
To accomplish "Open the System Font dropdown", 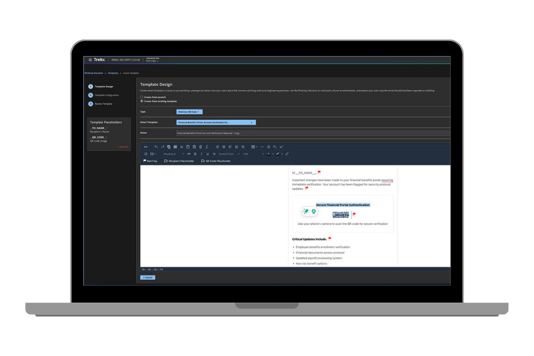I will tap(229, 154).
